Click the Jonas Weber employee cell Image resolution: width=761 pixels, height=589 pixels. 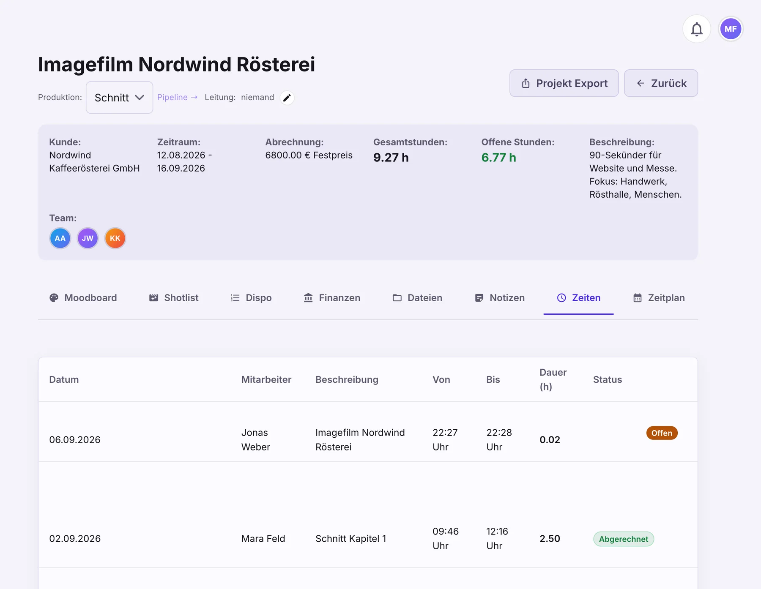256,440
